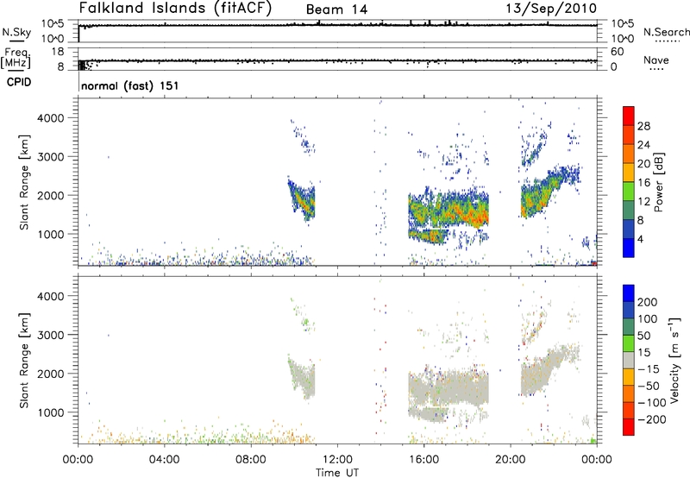Image resolution: width=690 pixels, height=478 pixels.
Task: Click the '-15' label on Velocity color bar
Action: [x=648, y=369]
